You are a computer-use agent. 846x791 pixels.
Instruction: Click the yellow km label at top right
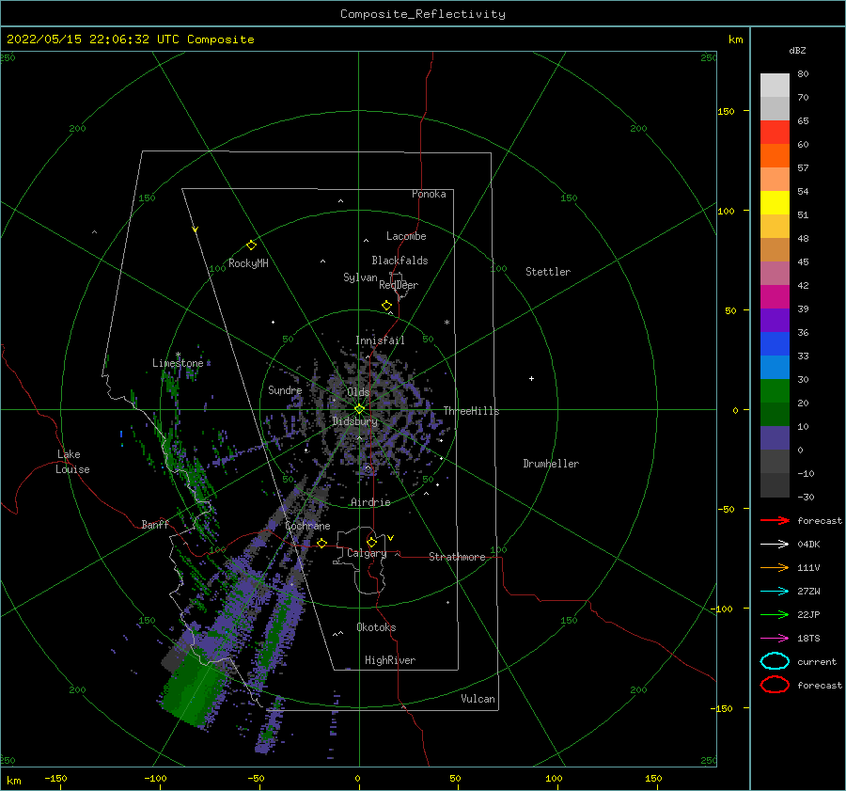click(x=735, y=40)
